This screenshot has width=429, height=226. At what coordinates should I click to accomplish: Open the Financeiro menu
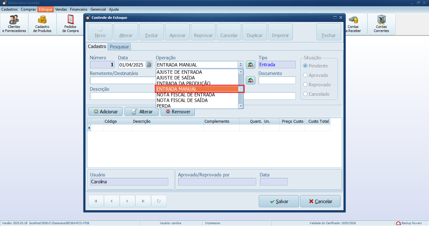coord(79,9)
